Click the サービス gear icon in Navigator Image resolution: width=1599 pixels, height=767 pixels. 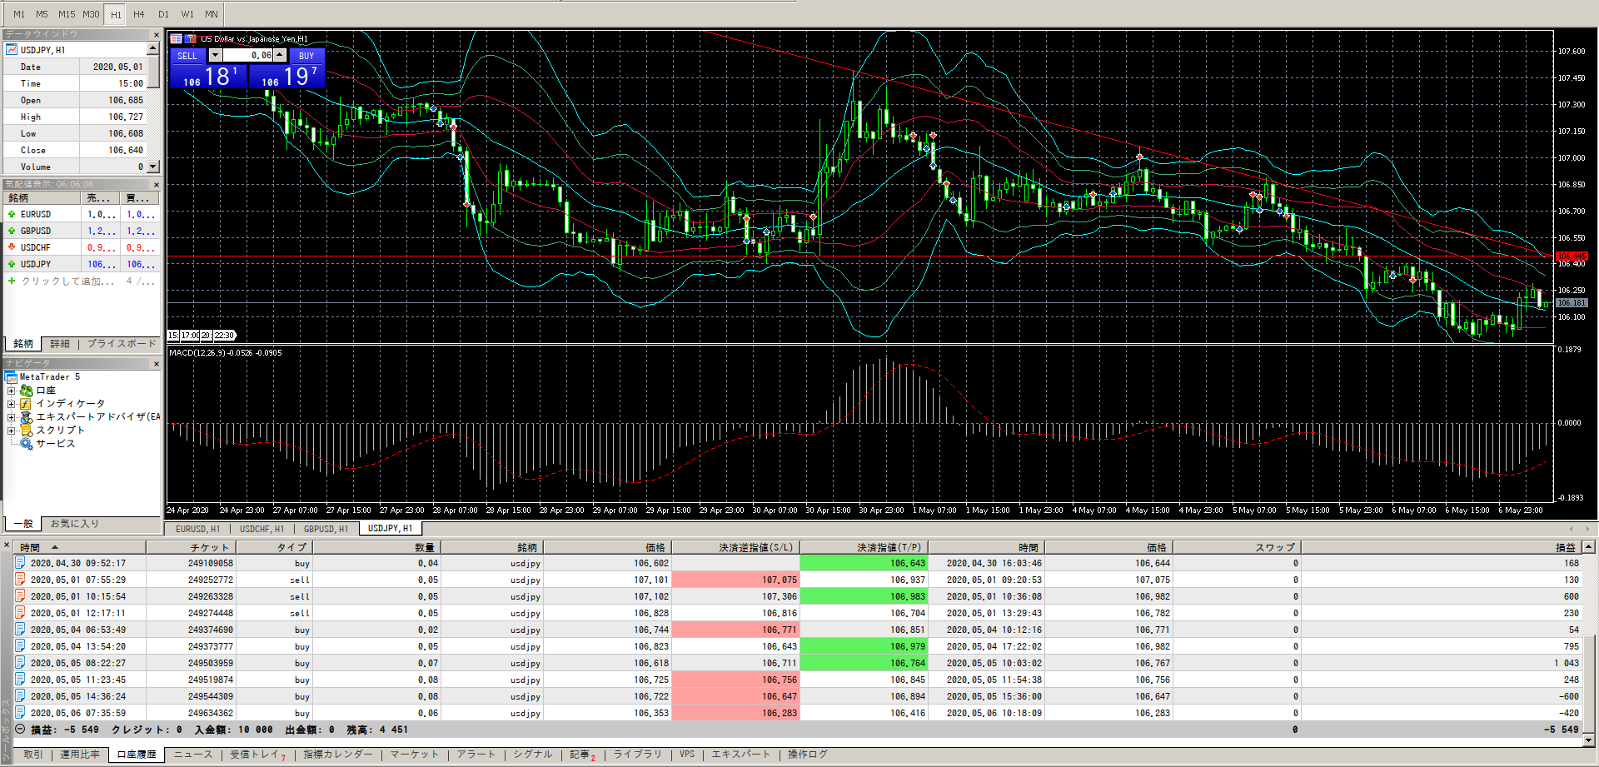click(x=27, y=444)
